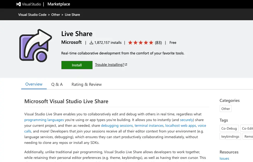Click the Live Share extension logo

(x=36, y=46)
